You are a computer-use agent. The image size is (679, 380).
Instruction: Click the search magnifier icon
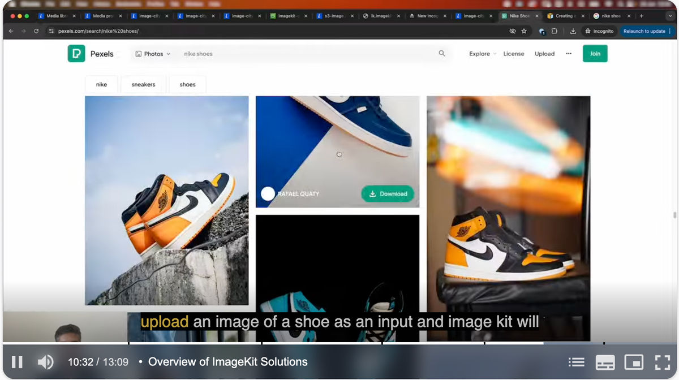click(x=442, y=54)
